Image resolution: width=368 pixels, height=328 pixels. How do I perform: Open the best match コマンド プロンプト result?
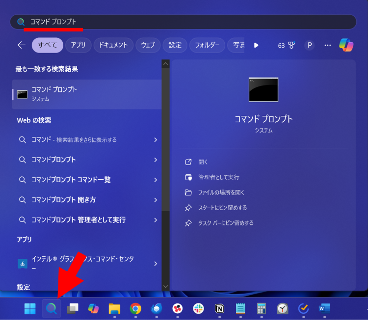(x=87, y=94)
